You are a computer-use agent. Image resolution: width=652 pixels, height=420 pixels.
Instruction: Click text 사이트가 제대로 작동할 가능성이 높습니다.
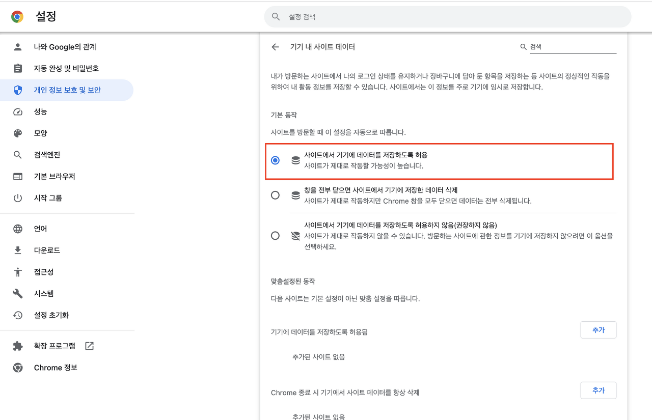(x=364, y=166)
